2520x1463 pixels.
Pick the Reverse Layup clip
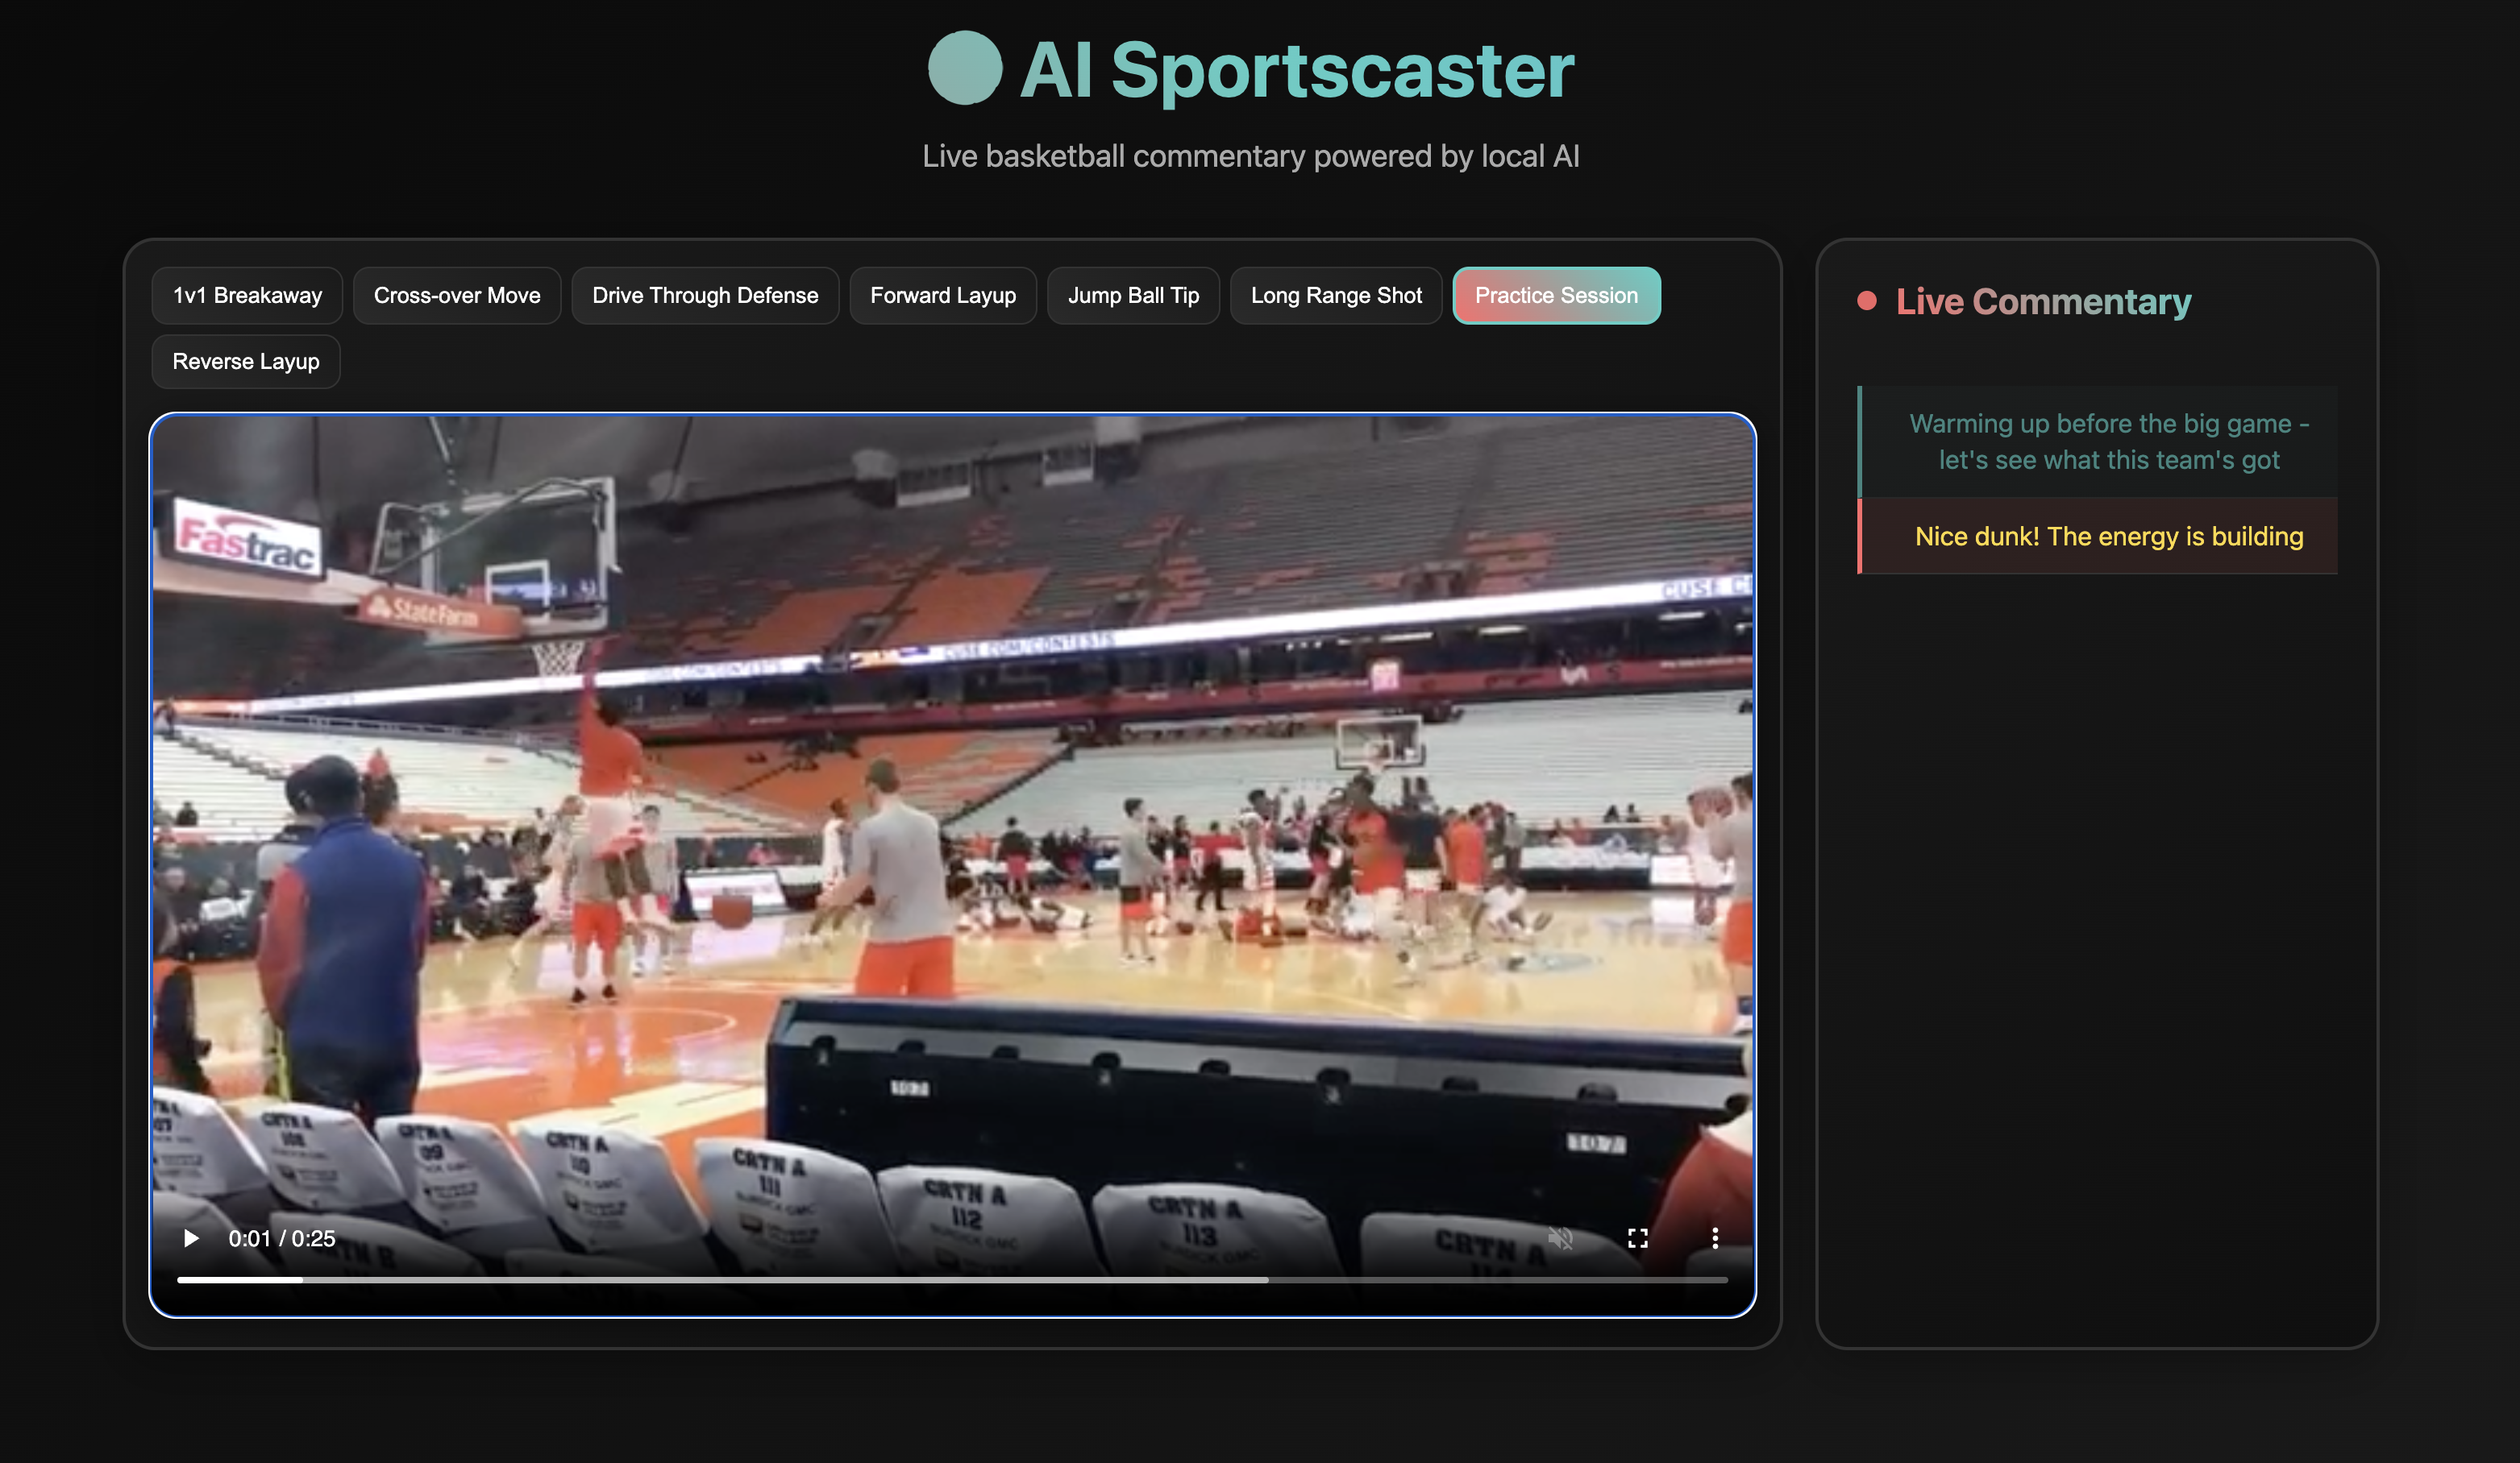tap(246, 362)
